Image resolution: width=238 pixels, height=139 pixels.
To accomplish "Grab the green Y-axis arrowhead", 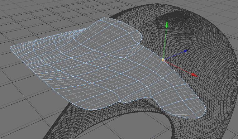I will tap(167, 24).
